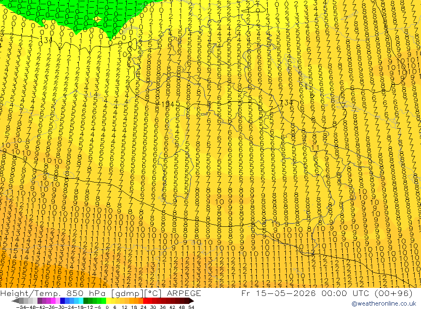
Task: Click the dark blue swatch on the legend
Action: (x=62, y=301)
